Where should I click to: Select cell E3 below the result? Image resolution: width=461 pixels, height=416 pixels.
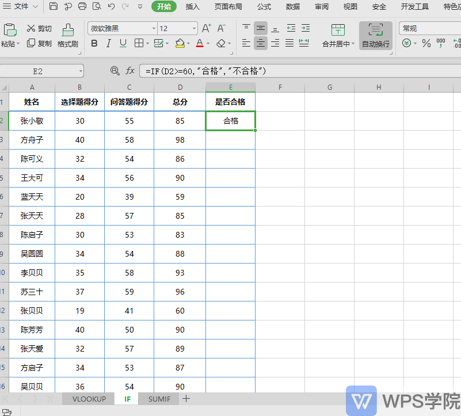click(x=230, y=140)
